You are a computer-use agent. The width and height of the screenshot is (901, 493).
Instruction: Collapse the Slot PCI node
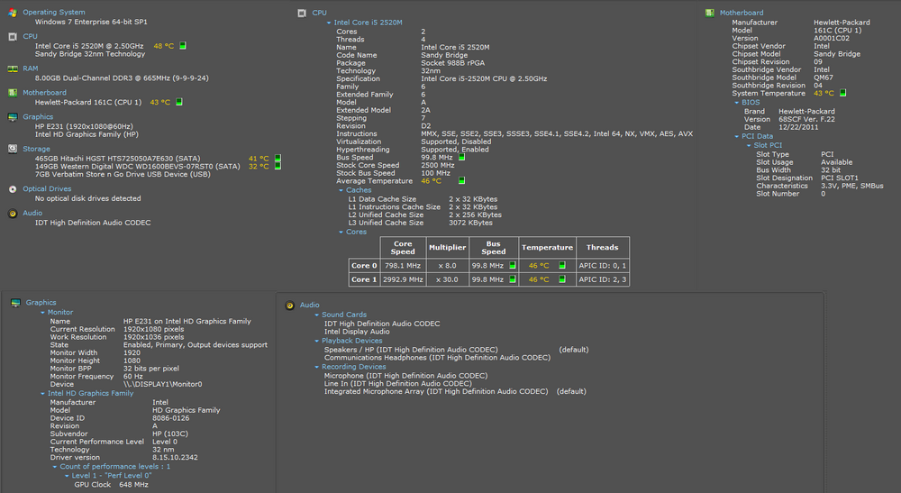[x=750, y=145]
